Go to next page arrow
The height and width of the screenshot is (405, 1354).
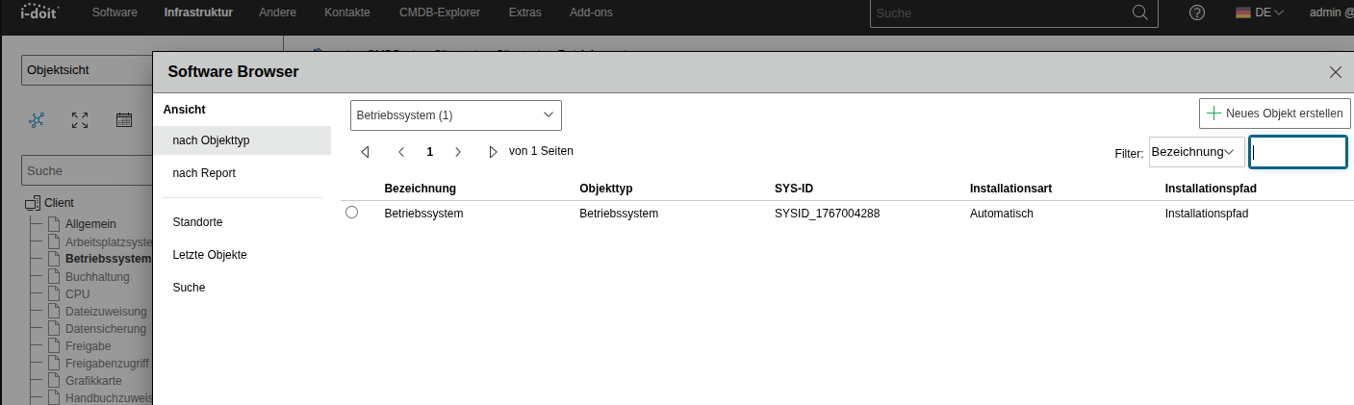[458, 152]
